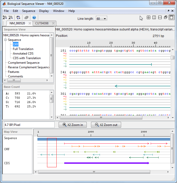Maximize document with single-pane layout icon

click(171, 18)
